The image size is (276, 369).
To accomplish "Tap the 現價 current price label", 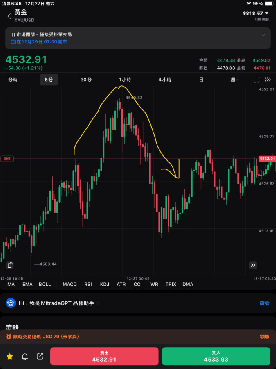I will tap(7, 159).
